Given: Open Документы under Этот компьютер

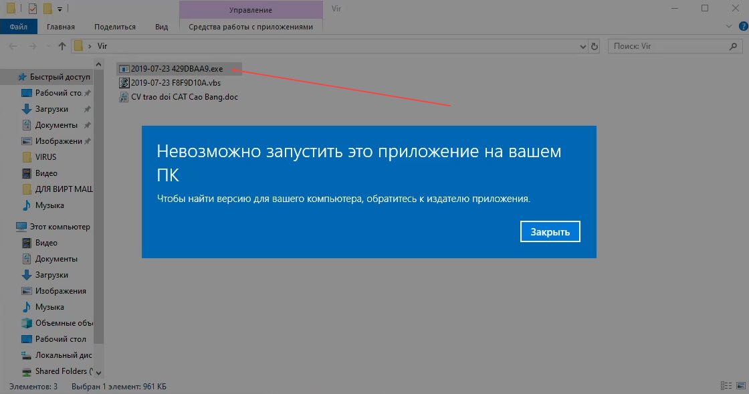Looking at the screenshot, I should coord(56,259).
